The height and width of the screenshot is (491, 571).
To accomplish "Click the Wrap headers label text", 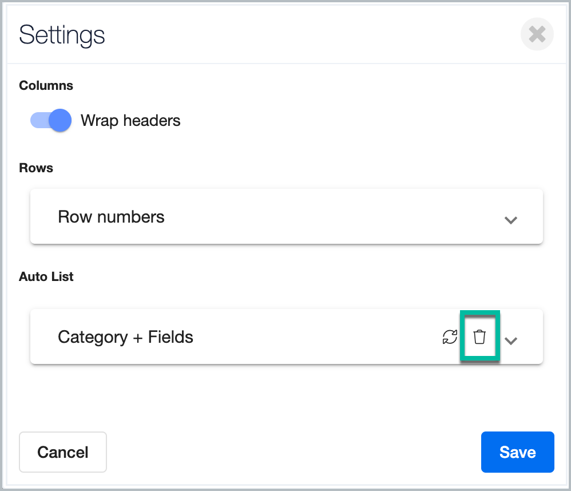I will pyautogui.click(x=130, y=121).
